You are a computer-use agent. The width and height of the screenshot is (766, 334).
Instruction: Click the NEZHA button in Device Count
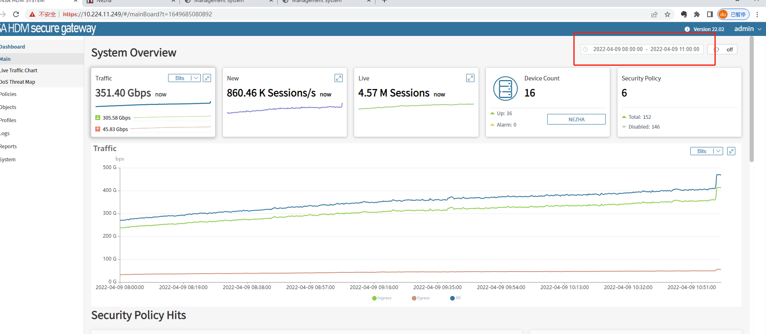click(576, 119)
